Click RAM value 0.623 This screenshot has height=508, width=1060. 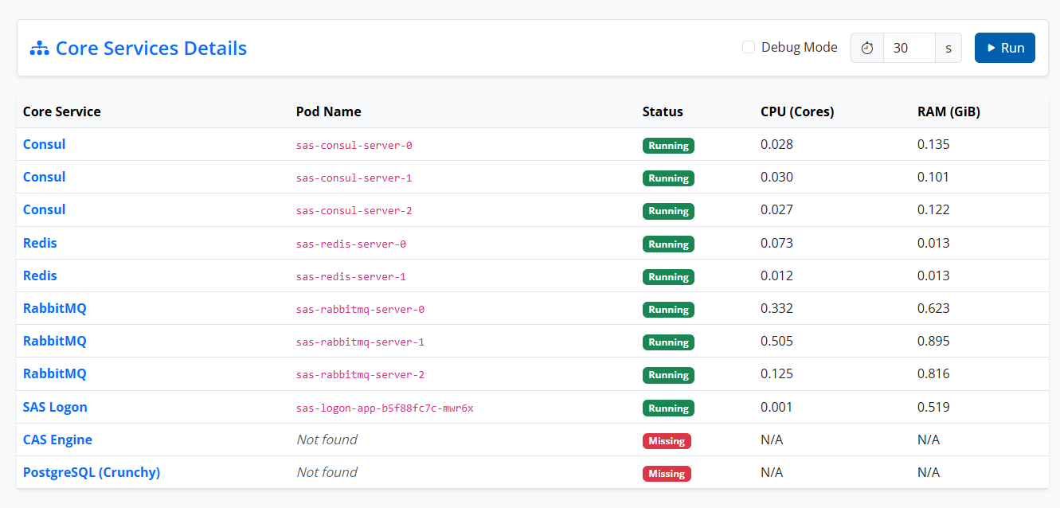click(x=933, y=308)
